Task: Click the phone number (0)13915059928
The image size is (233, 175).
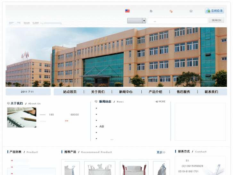Action: 192,166
